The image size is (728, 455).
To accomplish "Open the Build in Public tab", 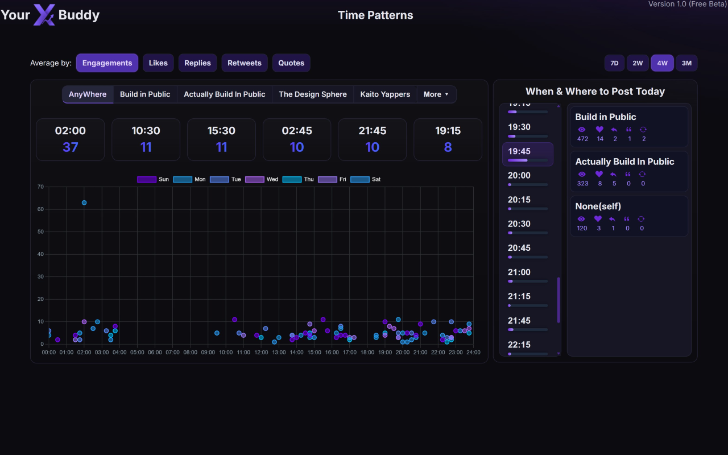I will click(145, 94).
